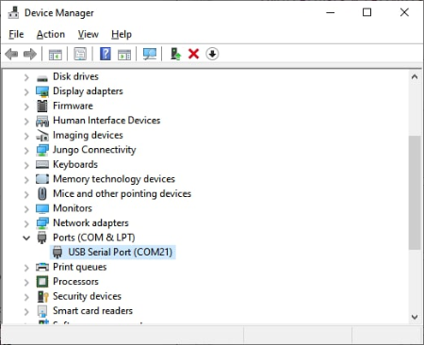Click the vertical scrollbar thumb

(415, 192)
